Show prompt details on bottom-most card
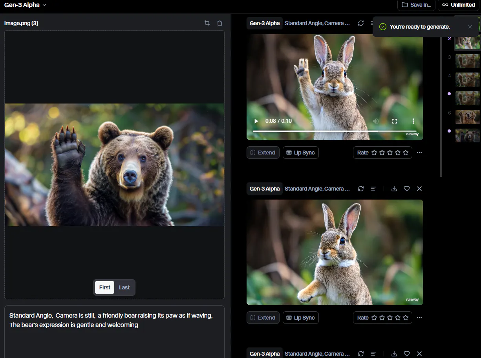The image size is (481, 358). [x=373, y=354]
